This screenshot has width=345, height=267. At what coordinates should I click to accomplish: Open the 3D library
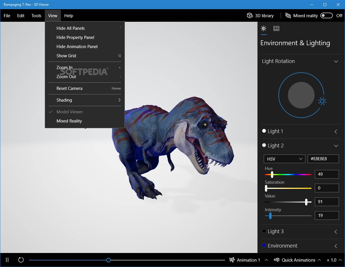(x=260, y=16)
